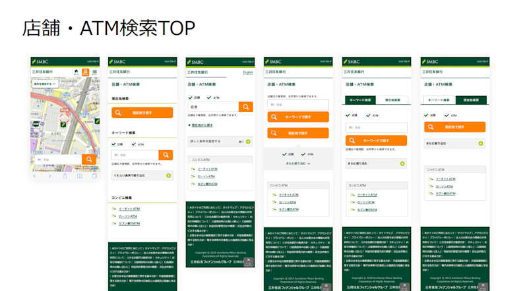The width and height of the screenshot is (521, 291).
Task: Select dark-green active キーワード検索 tab
Action: (x=361, y=100)
